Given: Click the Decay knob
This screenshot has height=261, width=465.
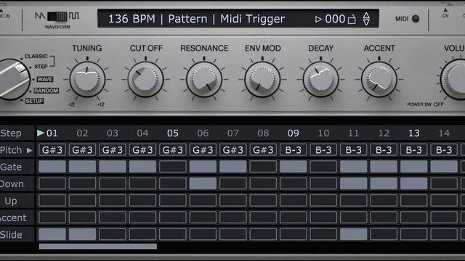Looking at the screenshot, I should (x=321, y=79).
